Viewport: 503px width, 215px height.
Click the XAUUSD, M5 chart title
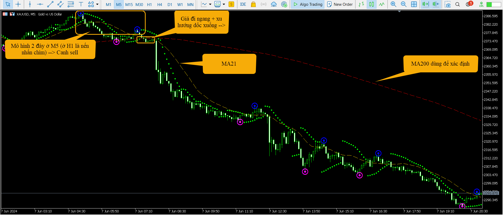click(x=39, y=14)
